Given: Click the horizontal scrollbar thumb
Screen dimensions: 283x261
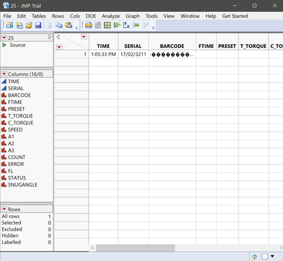Looking at the screenshot, I should tap(135, 248).
